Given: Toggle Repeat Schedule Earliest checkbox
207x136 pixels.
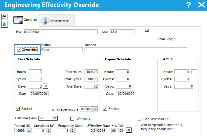Looking at the screenshot, I should click(105, 108).
